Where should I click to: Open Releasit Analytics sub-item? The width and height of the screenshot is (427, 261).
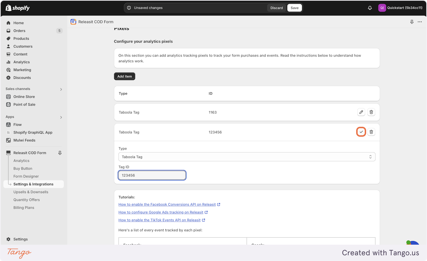pyautogui.click(x=21, y=161)
